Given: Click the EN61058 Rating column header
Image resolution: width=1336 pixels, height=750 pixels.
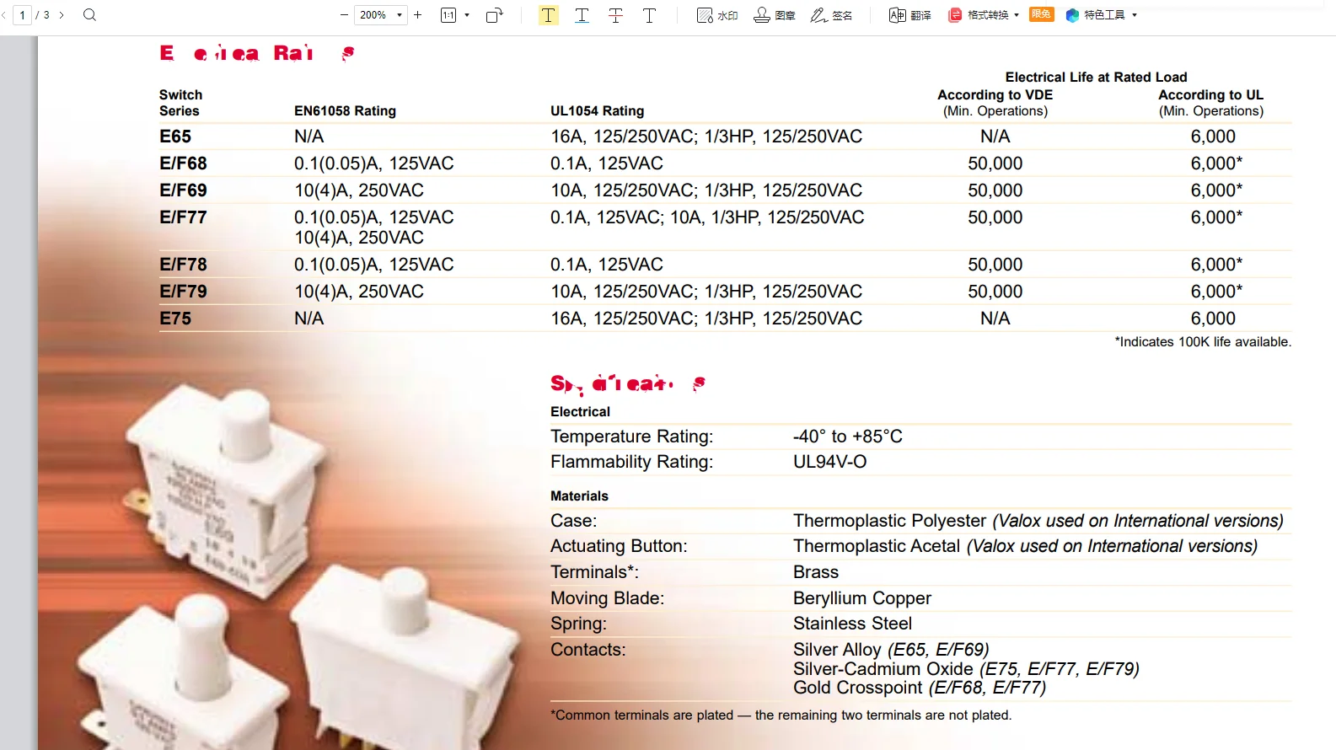Looking at the screenshot, I should pyautogui.click(x=345, y=111).
